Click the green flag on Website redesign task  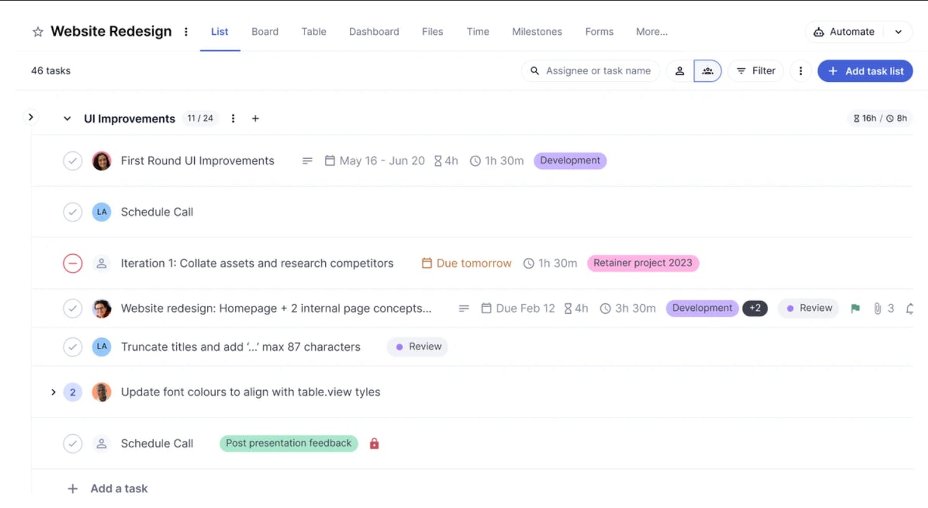855,308
